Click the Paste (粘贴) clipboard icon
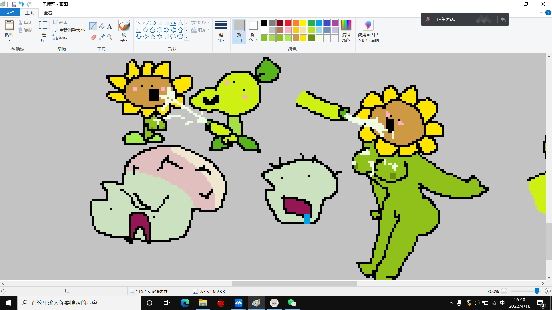 pyautogui.click(x=9, y=25)
